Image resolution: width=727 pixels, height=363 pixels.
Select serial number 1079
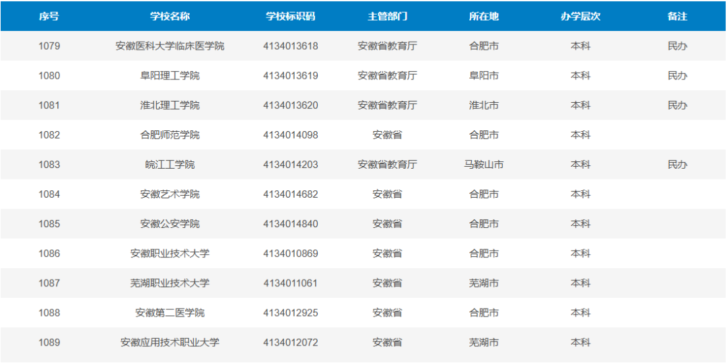49,46
